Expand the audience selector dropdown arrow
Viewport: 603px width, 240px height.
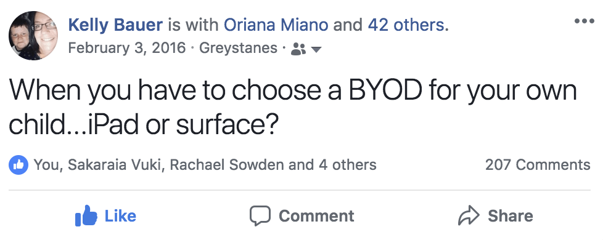pos(316,49)
